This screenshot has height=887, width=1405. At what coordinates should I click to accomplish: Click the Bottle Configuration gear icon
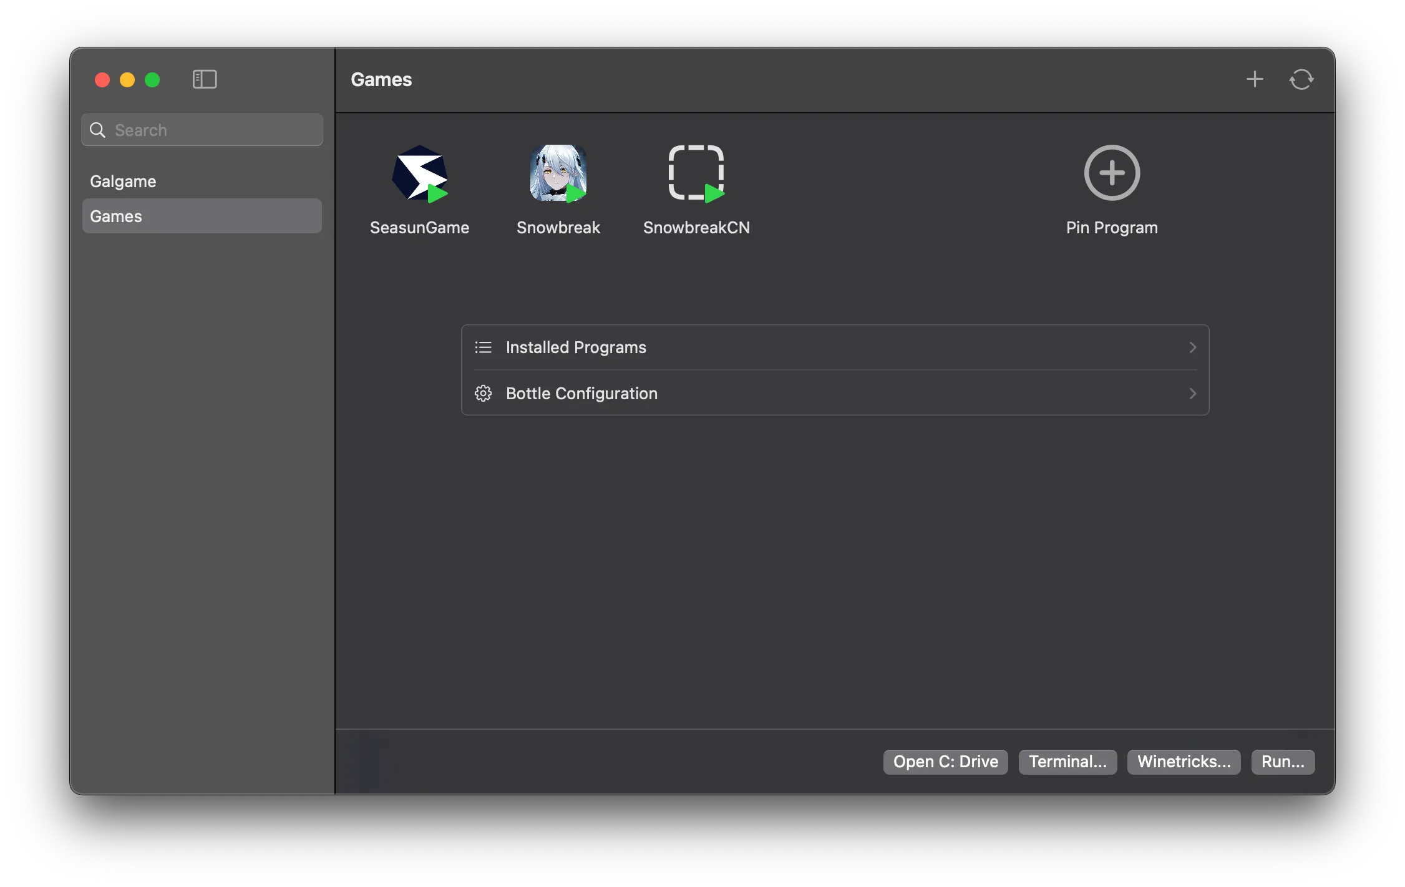point(483,394)
